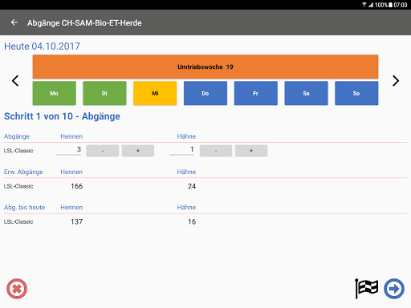
Task: Tap the Heute 04.10.2017 date
Action: click(42, 47)
